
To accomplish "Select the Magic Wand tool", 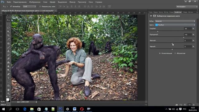I will 8,31.
